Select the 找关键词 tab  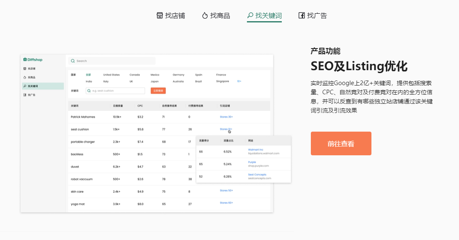(x=264, y=15)
